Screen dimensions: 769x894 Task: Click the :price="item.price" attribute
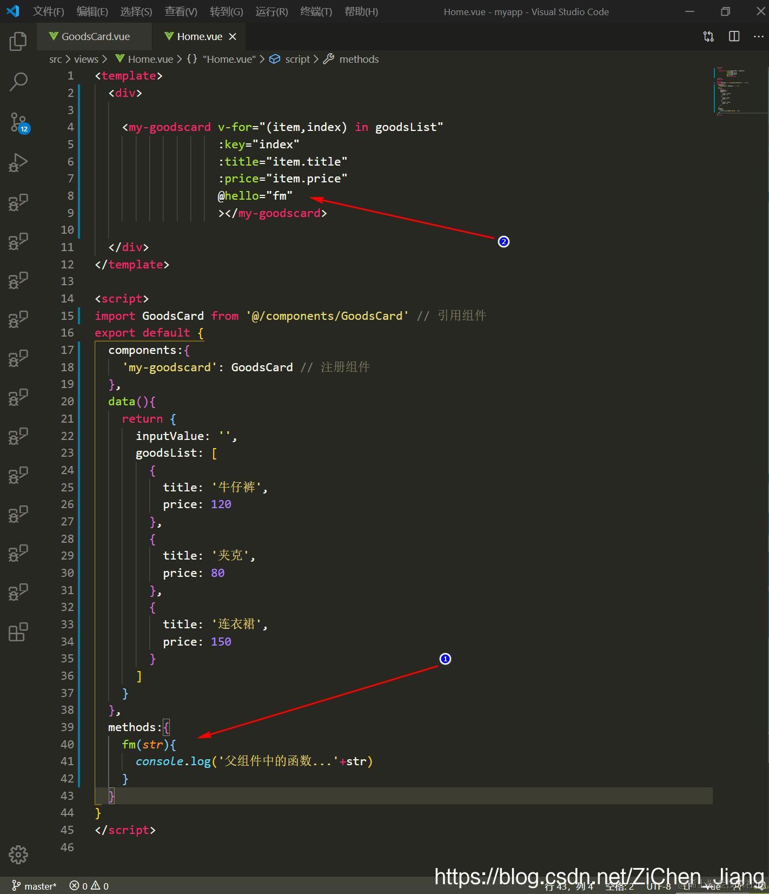283,179
